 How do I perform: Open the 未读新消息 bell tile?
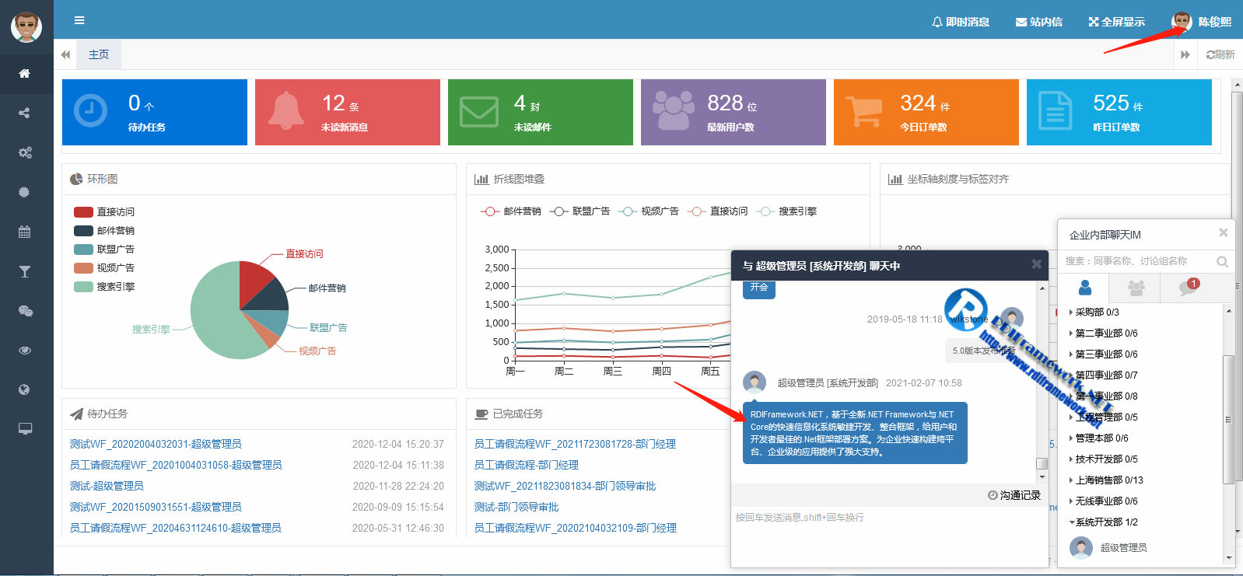348,112
